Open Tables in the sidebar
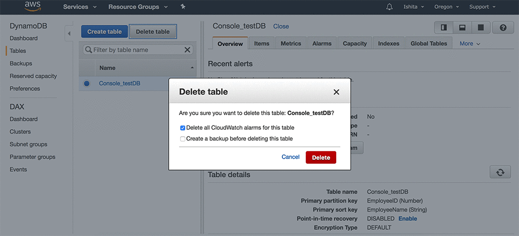This screenshot has width=519, height=236. pos(18,51)
